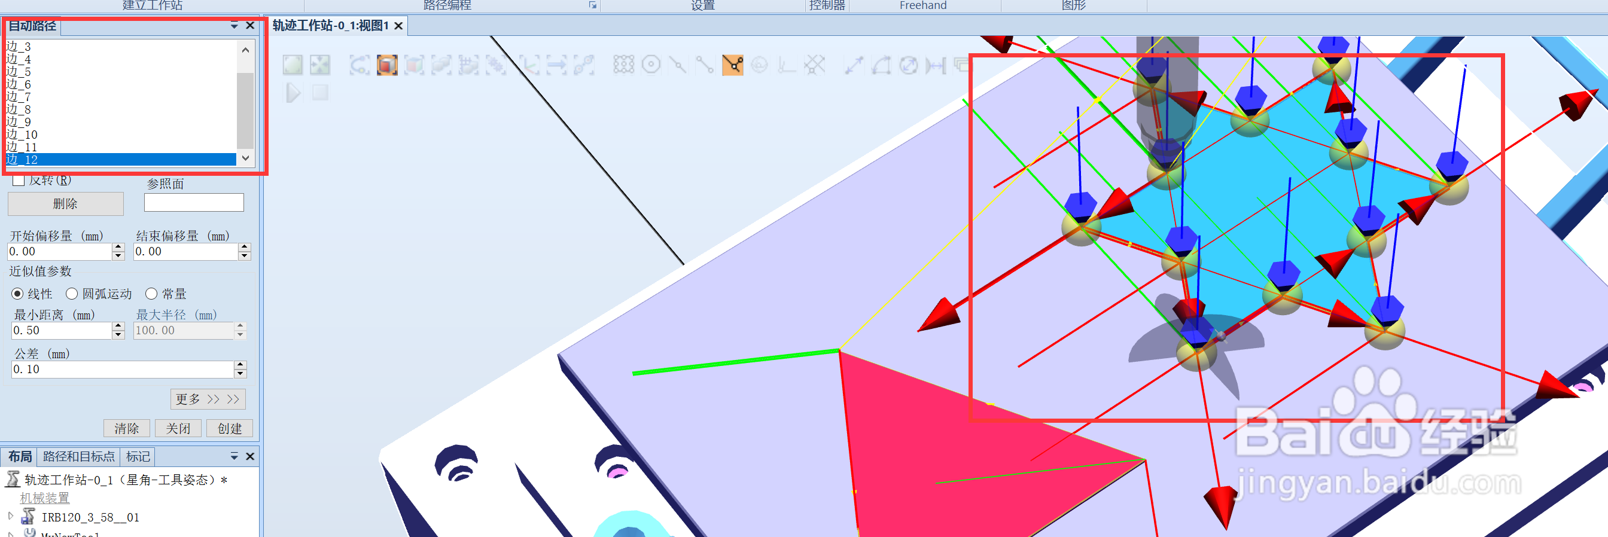1608x537 pixels.
Task: Decrease the 公差 value with down arrow
Action: pos(240,374)
